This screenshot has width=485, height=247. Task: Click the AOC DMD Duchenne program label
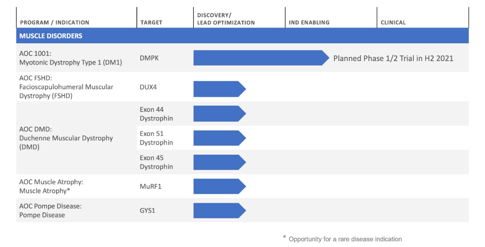click(66, 138)
